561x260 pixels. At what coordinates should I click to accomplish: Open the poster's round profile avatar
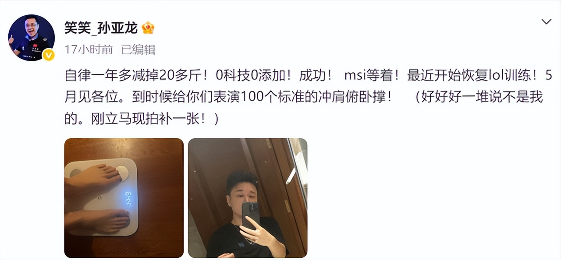(32, 38)
